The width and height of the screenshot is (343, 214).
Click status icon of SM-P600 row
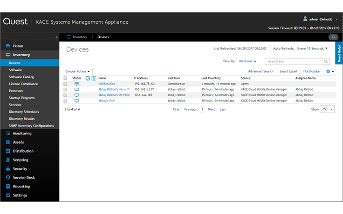[x=76, y=95]
